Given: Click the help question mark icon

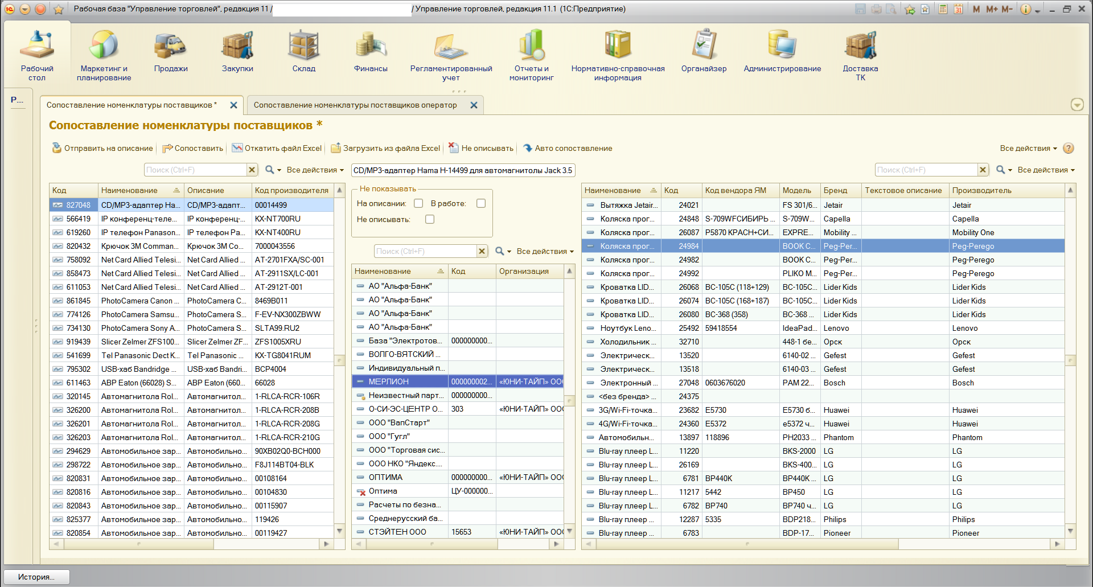Looking at the screenshot, I should coord(1069,148).
